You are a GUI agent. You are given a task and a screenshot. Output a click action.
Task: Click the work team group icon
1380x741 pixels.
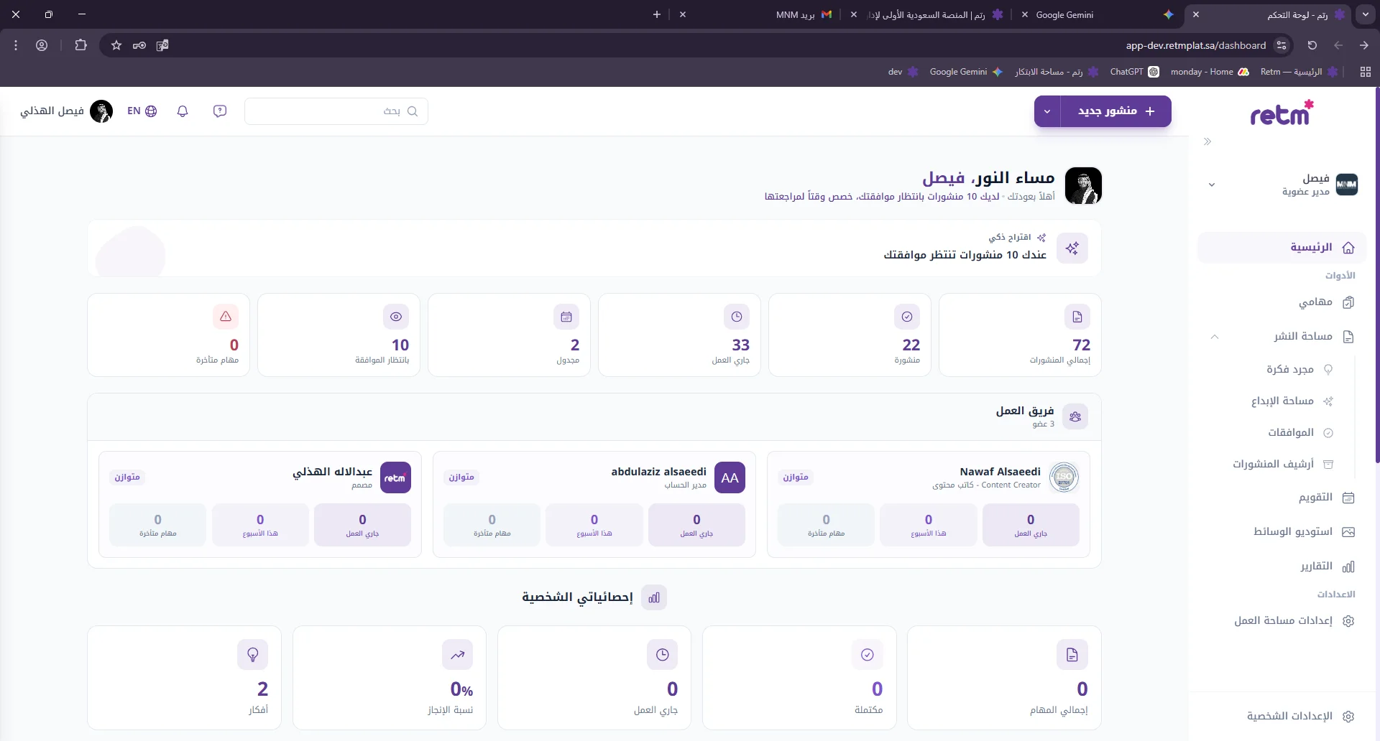(x=1075, y=417)
